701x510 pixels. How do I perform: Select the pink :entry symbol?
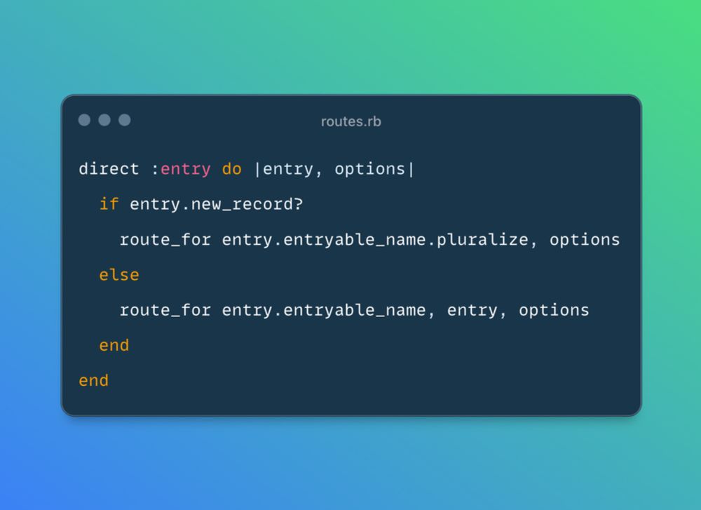[181, 169]
